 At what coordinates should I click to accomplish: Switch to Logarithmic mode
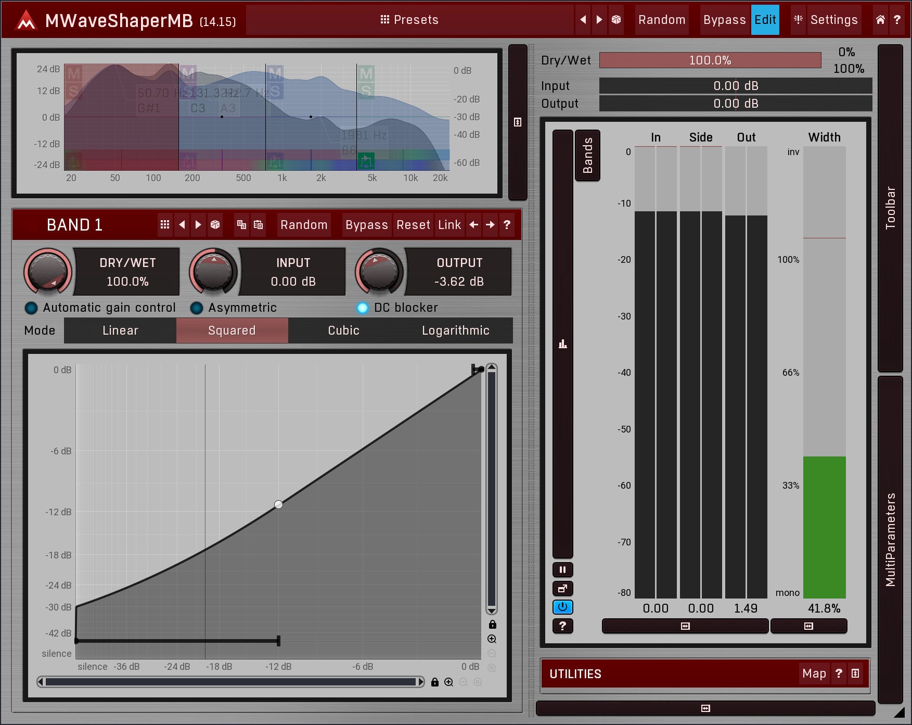[455, 330]
